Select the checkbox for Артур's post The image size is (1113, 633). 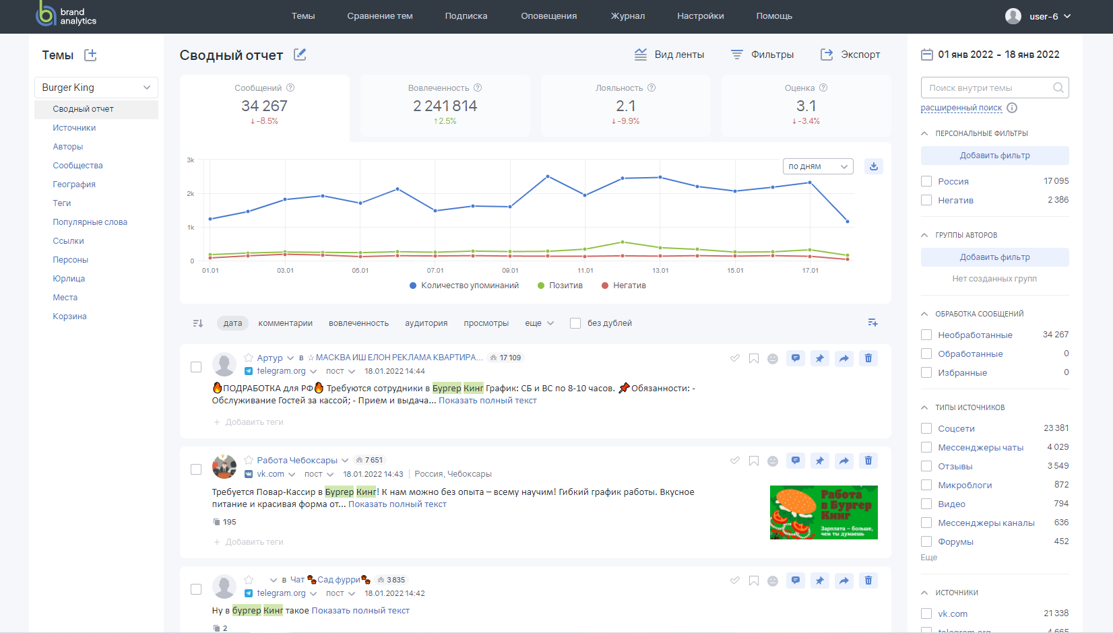point(196,367)
